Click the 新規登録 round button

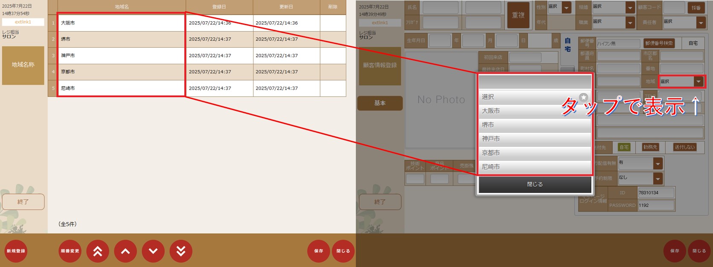click(x=16, y=251)
